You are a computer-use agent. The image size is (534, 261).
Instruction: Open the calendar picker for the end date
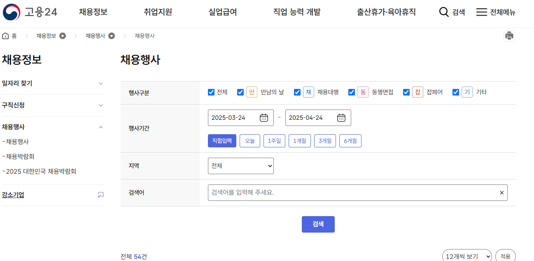(341, 118)
